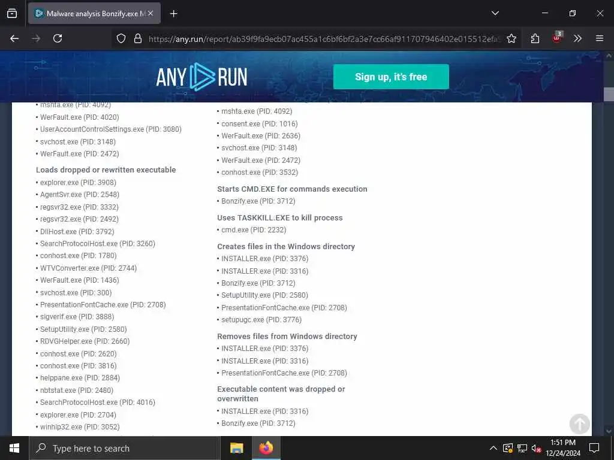Select 'regsvr32.exe (PID: 3332)' entry

click(x=79, y=207)
